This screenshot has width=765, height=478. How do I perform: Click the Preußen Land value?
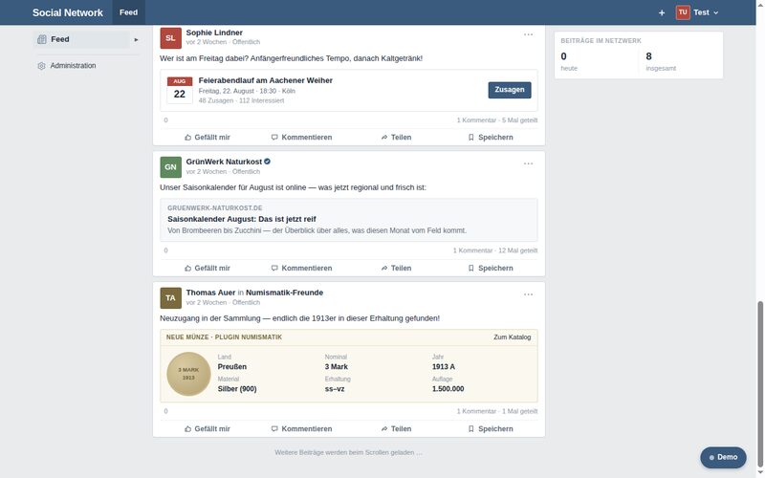point(231,367)
